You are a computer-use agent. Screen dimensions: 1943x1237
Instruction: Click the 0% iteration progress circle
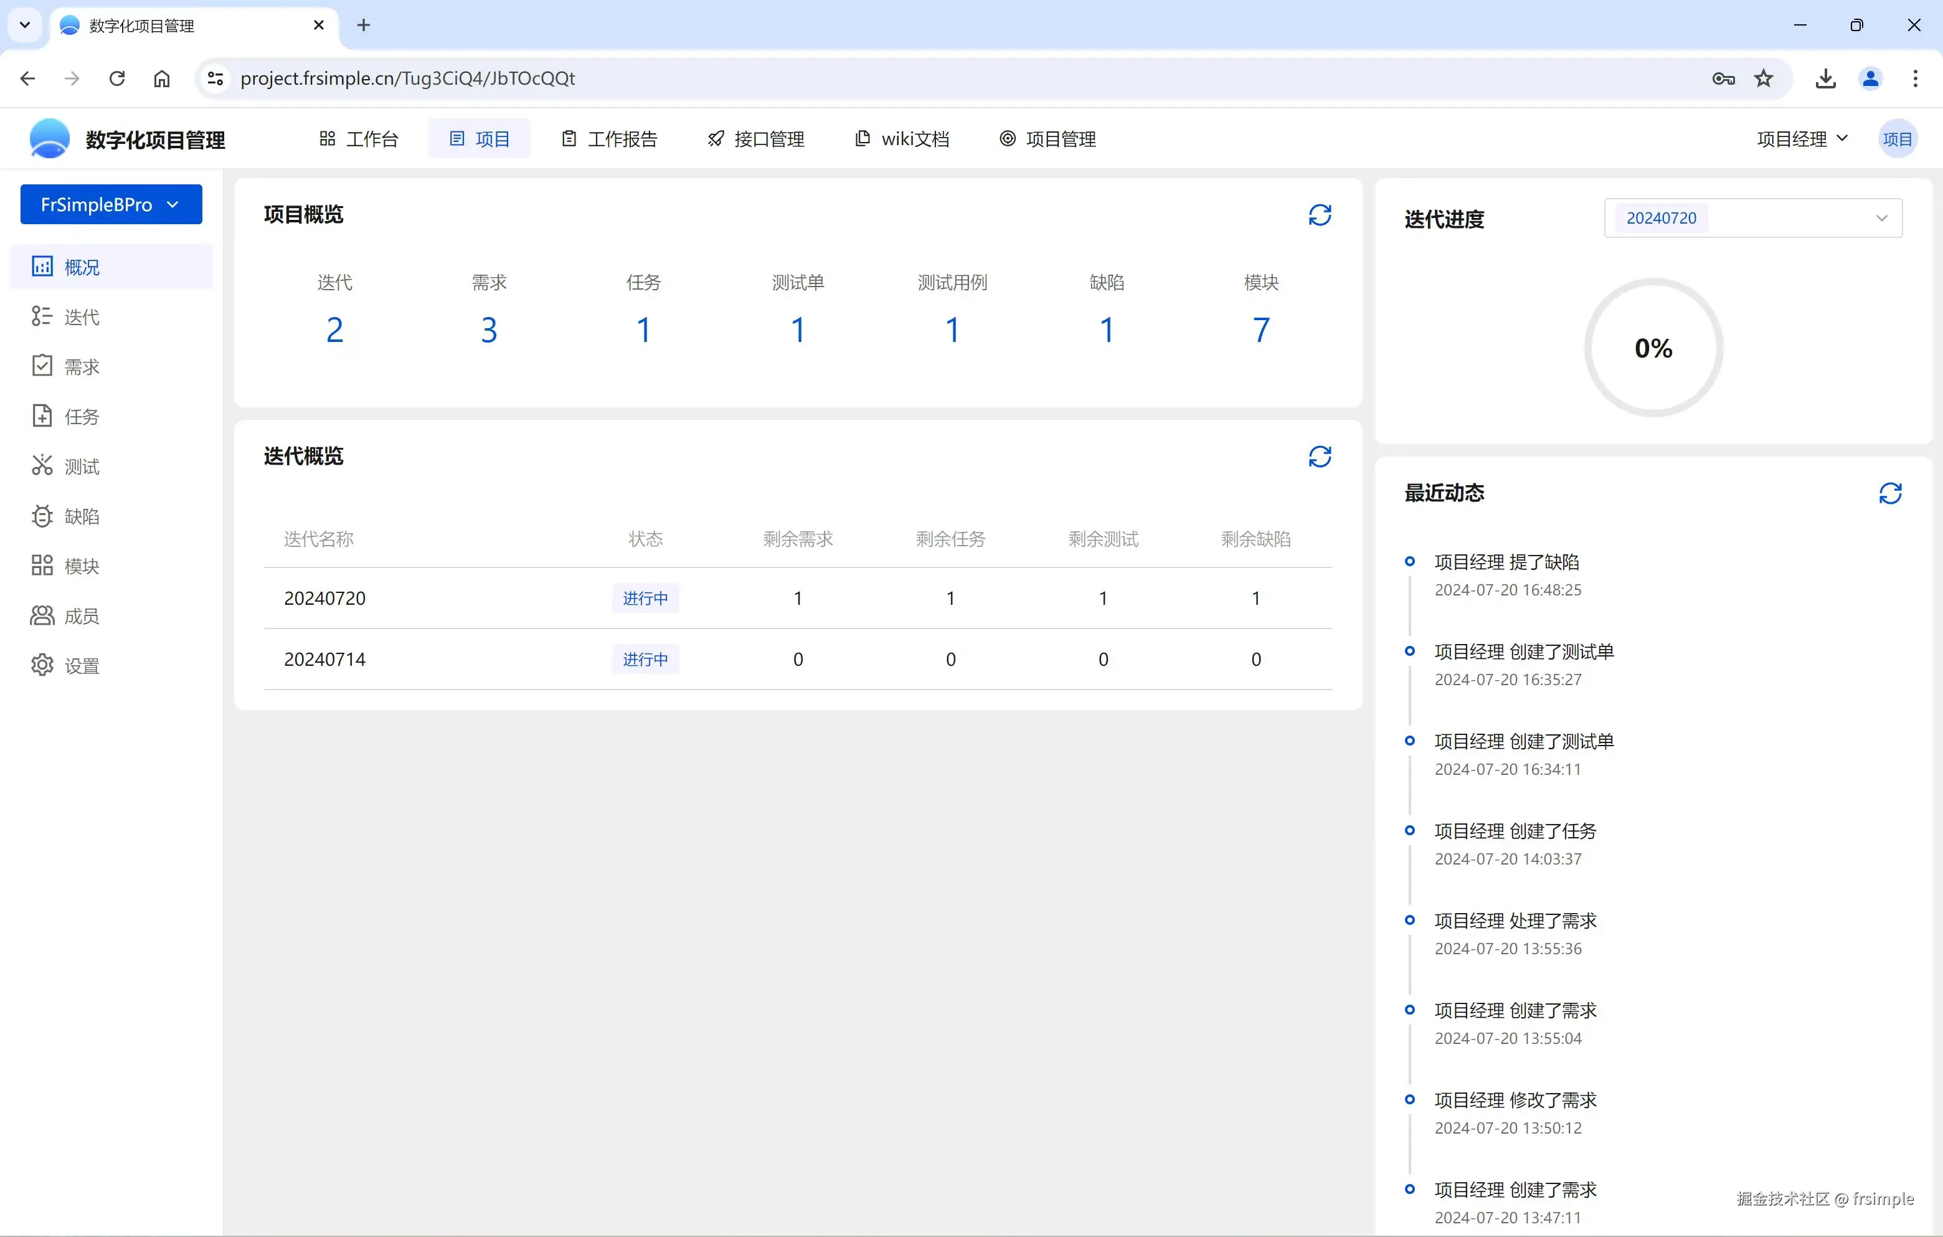click(x=1653, y=348)
